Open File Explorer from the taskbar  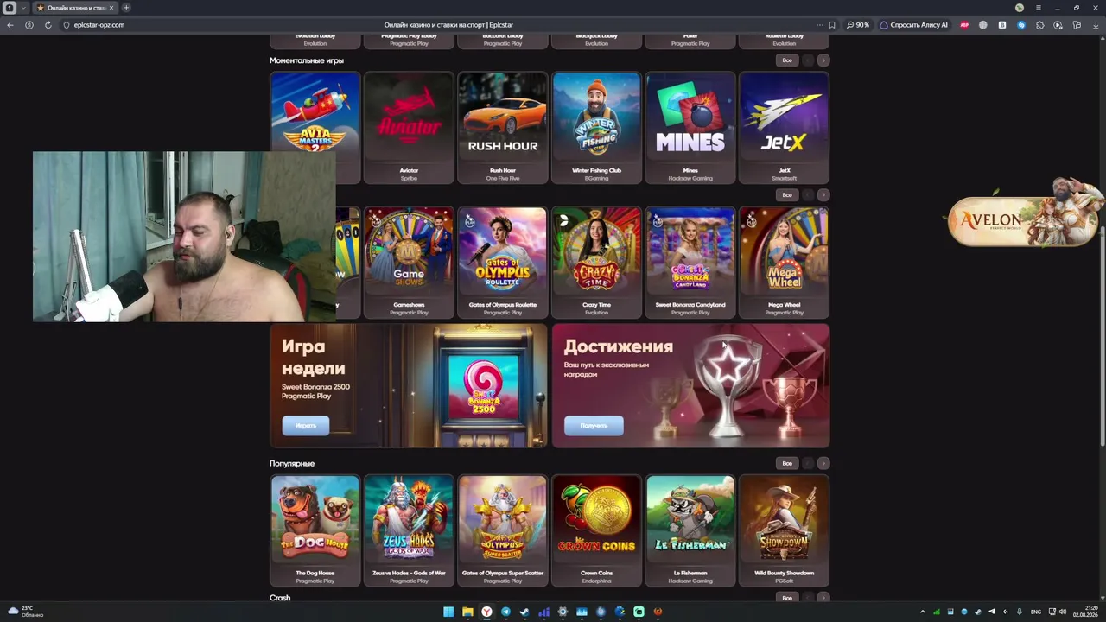coord(467,612)
